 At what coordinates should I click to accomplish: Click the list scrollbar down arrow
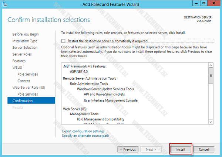point(211,122)
